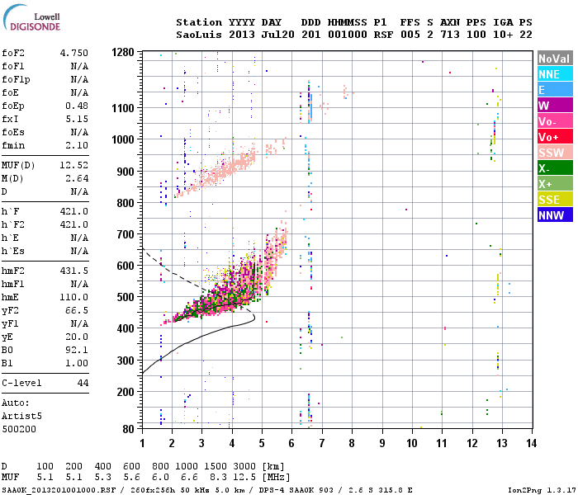Viewport: 578px width, 495px height.
Task: Click the fxI value 5.15
Action: (x=77, y=119)
